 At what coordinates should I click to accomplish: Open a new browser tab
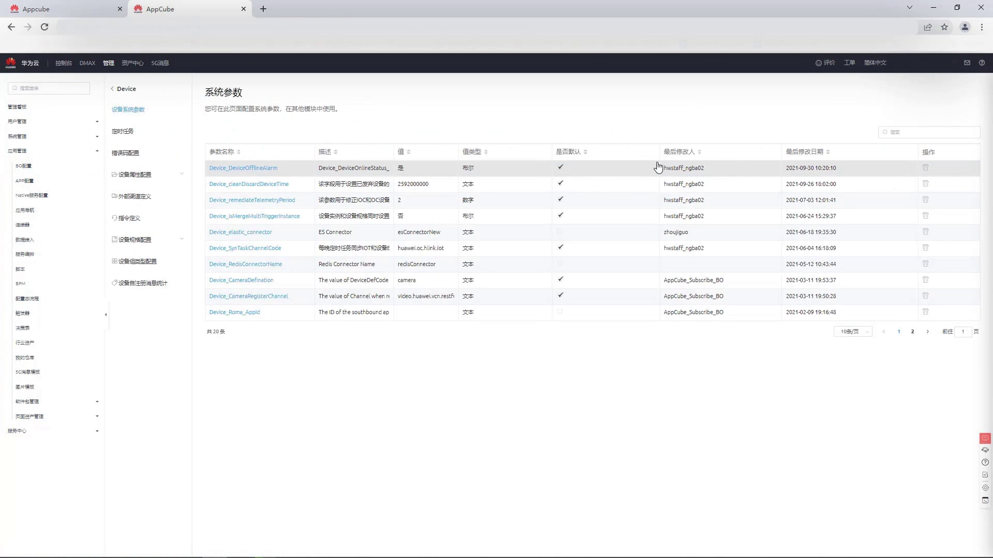click(263, 9)
